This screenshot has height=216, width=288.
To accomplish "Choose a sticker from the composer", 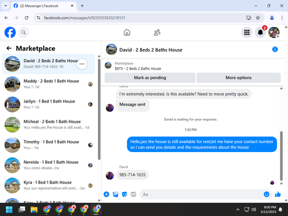I will point(124,194).
